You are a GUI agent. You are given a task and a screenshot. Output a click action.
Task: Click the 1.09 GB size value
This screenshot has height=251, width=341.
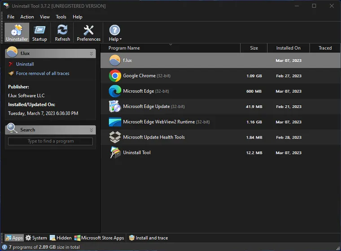[254, 76]
